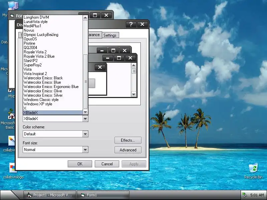Image resolution: width=267 pixels, height=200 pixels.
Task: Close the Display Properties dialog
Action: (x=143, y=24)
